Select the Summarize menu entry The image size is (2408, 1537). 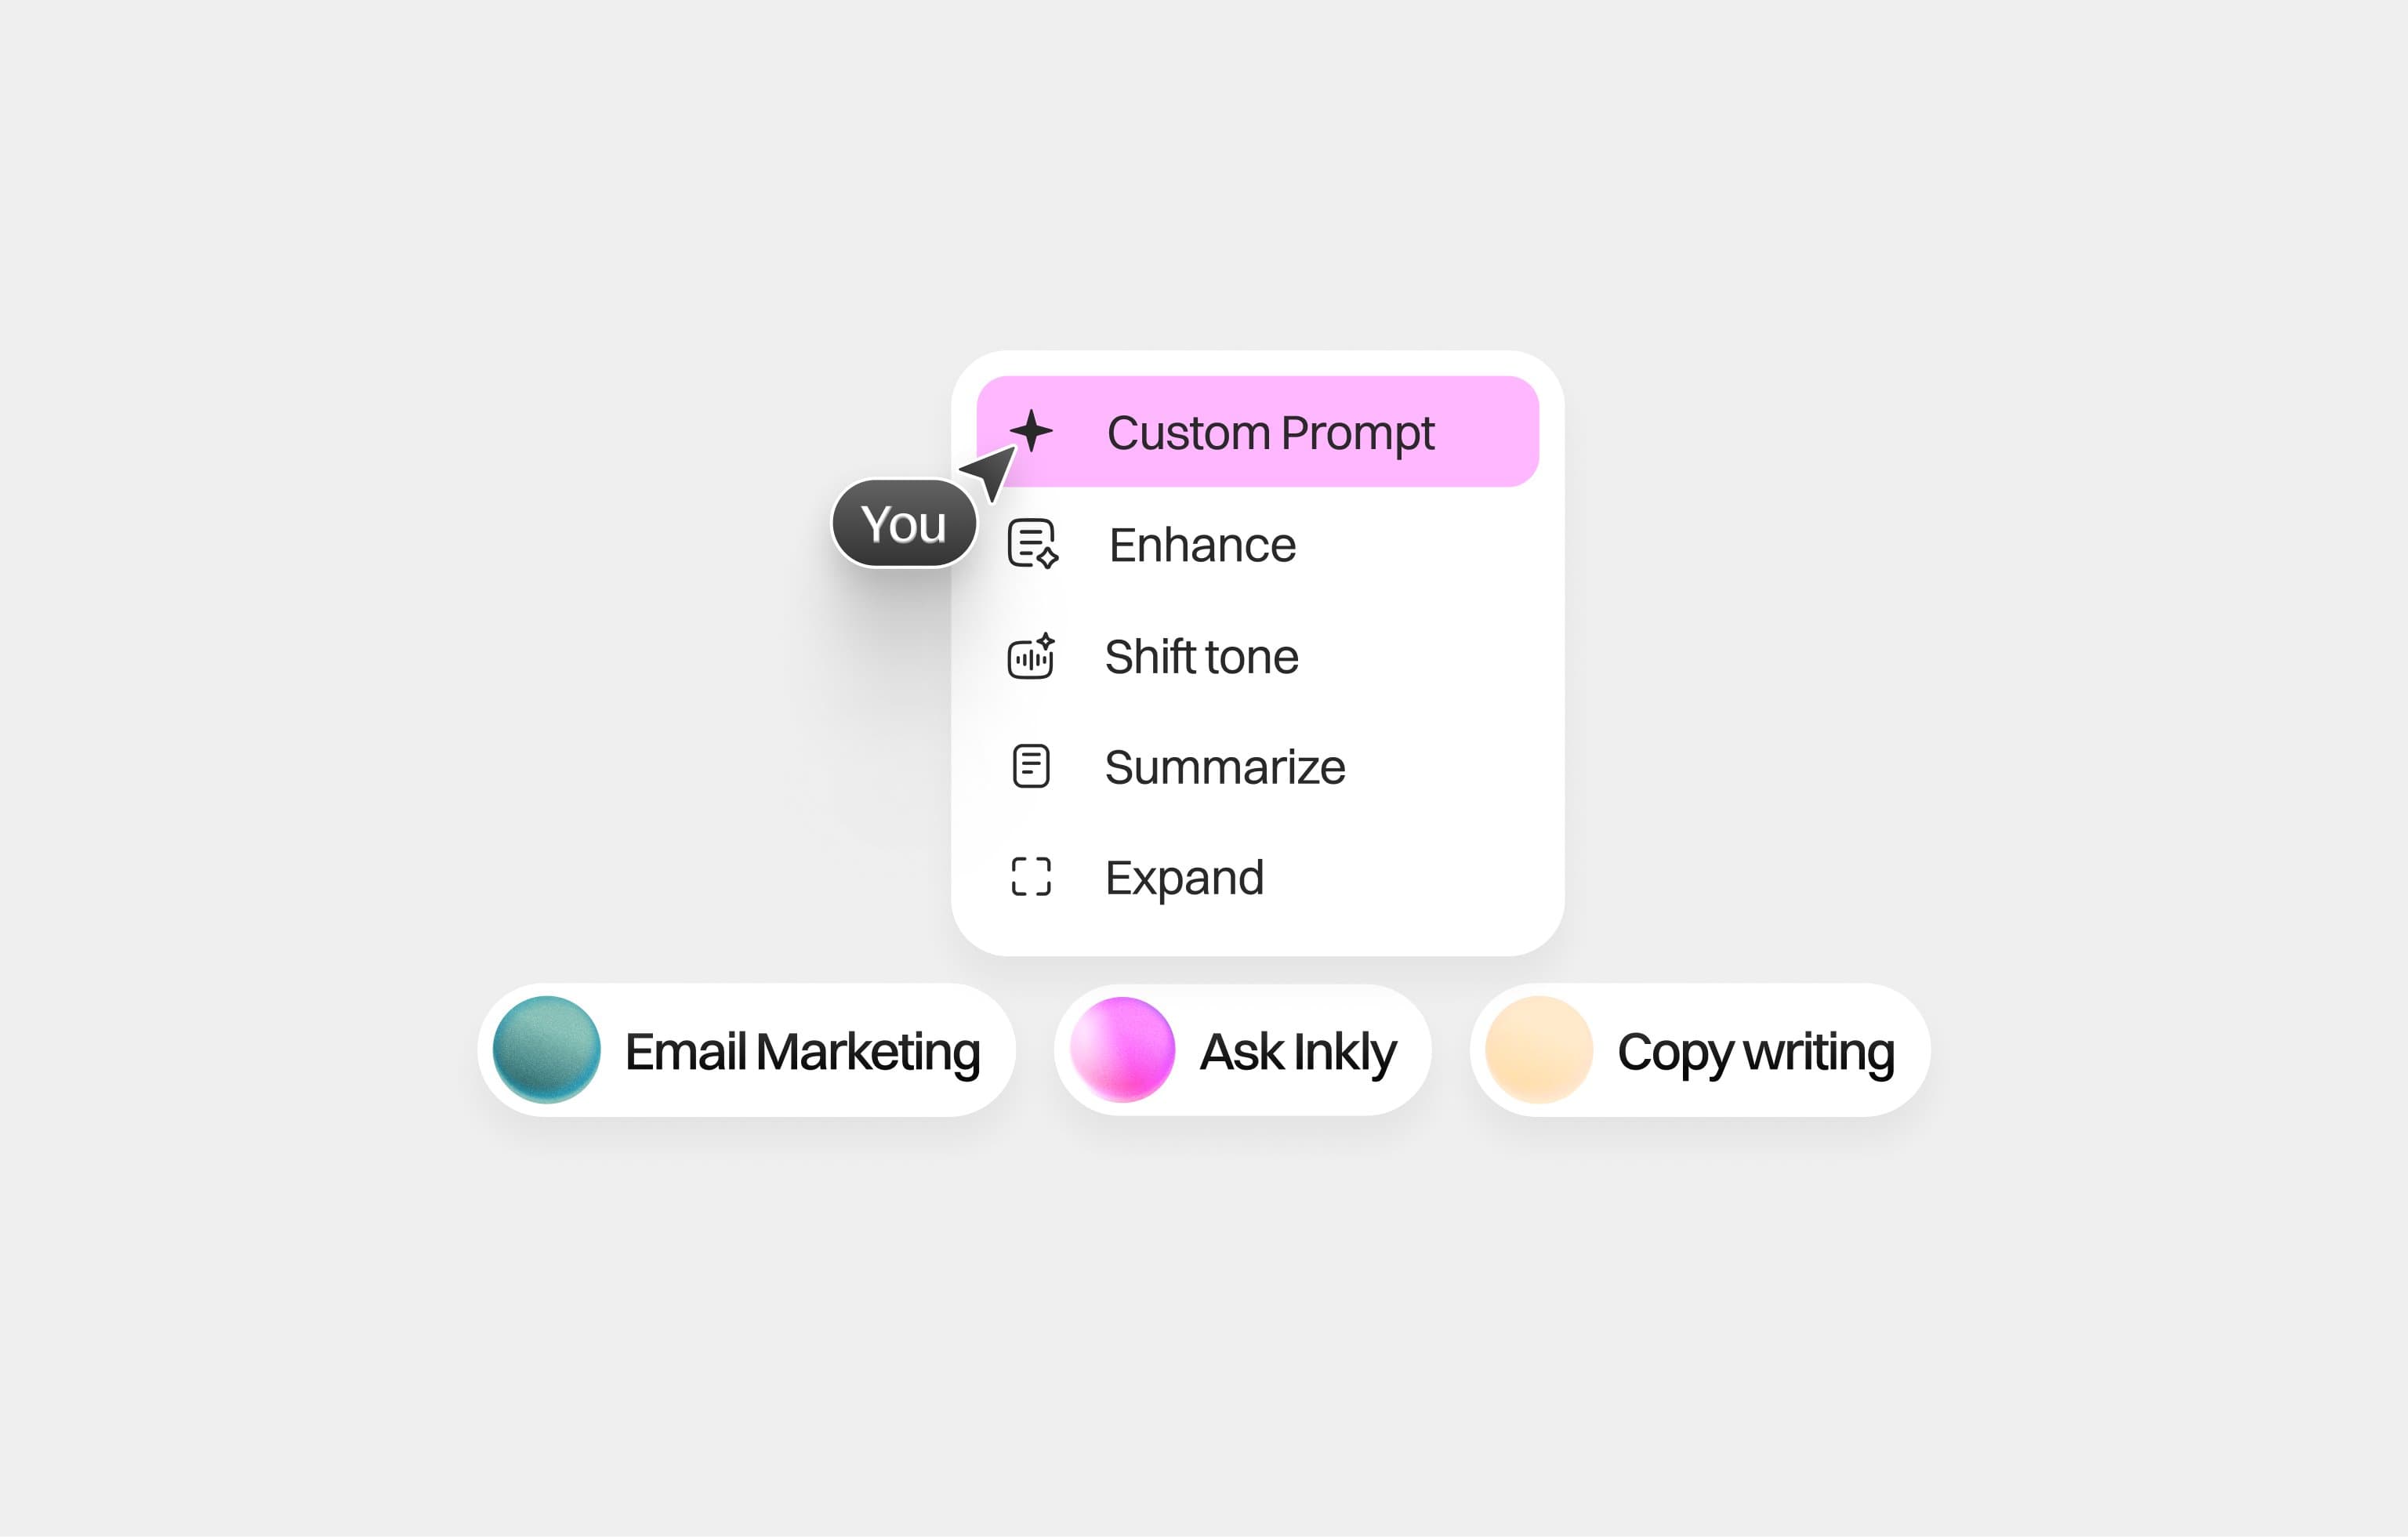[1257, 767]
